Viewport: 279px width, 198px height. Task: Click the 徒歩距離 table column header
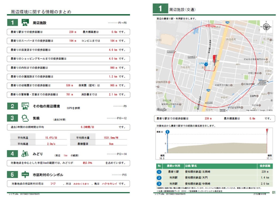click(x=265, y=166)
